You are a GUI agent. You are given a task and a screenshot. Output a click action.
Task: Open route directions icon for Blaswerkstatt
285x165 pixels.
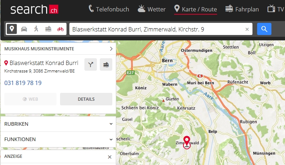pyautogui.click(x=91, y=64)
